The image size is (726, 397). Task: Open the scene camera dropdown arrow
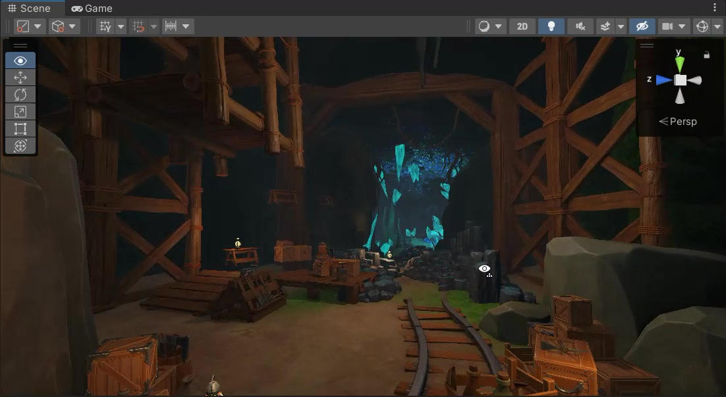point(682,26)
